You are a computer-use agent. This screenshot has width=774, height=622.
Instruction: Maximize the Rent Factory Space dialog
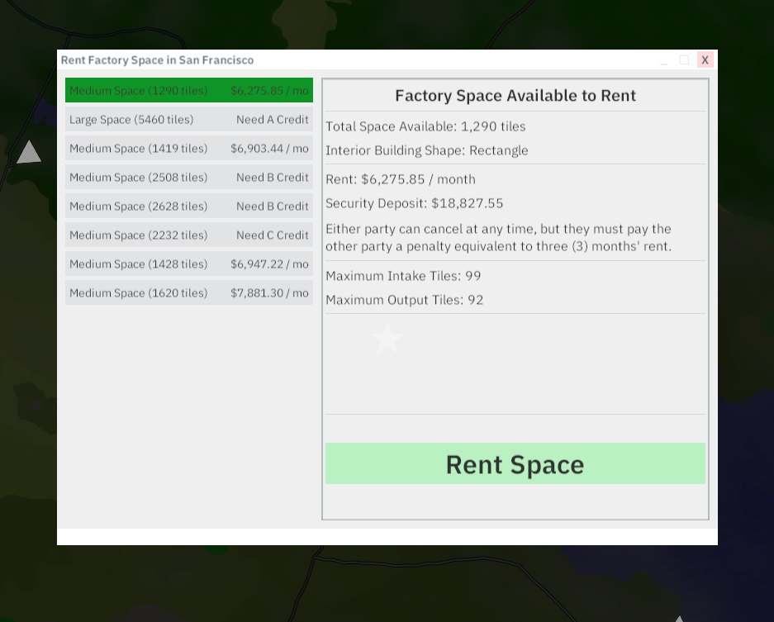[684, 60]
